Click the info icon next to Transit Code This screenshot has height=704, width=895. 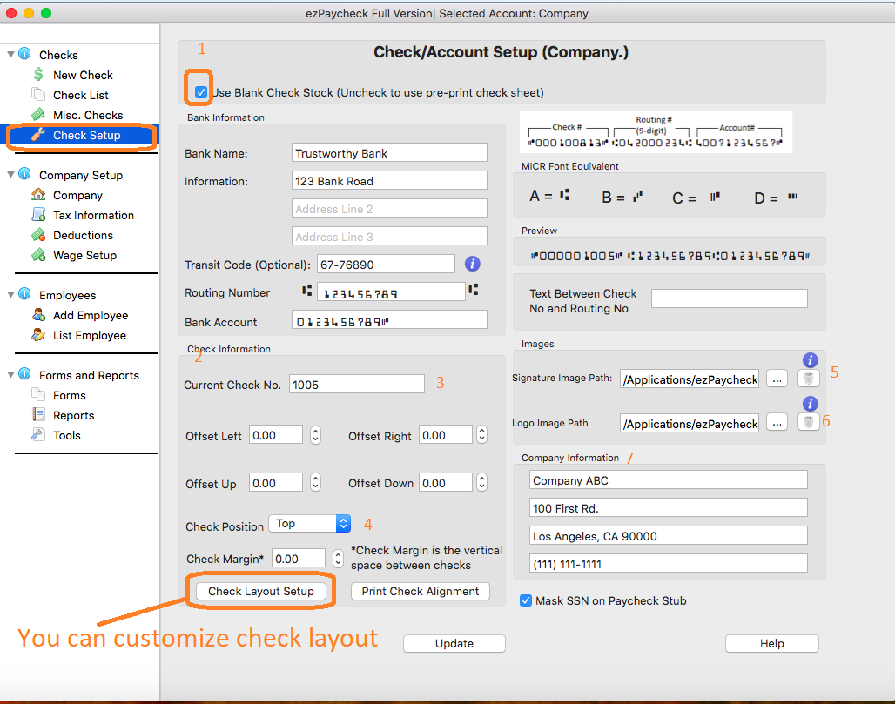pyautogui.click(x=473, y=264)
